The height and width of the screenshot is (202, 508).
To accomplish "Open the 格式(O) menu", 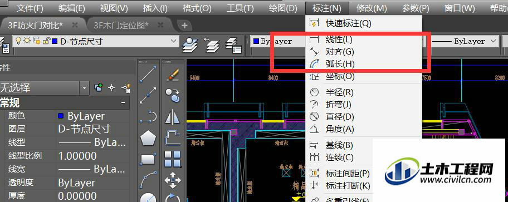I will (197, 8).
